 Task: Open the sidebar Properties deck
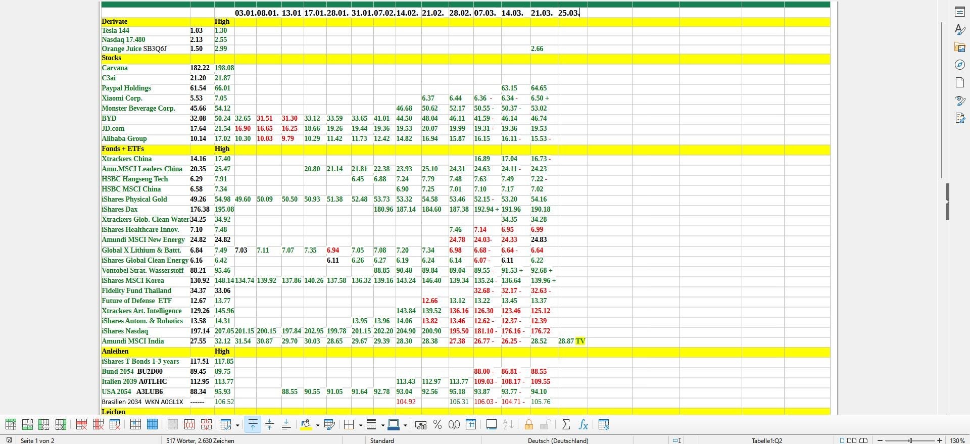[x=960, y=12]
